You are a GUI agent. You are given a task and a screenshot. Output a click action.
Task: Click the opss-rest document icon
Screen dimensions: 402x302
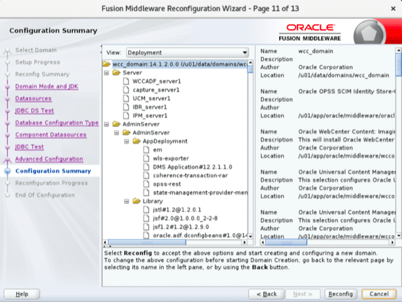click(146, 184)
